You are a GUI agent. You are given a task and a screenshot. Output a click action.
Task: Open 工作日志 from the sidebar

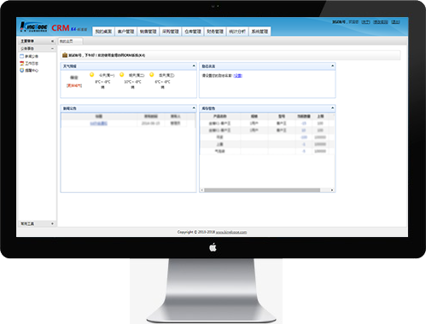coord(32,63)
